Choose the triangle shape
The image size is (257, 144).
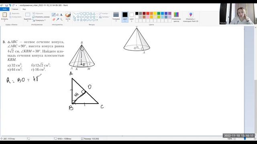pyautogui.click(x=94, y=14)
